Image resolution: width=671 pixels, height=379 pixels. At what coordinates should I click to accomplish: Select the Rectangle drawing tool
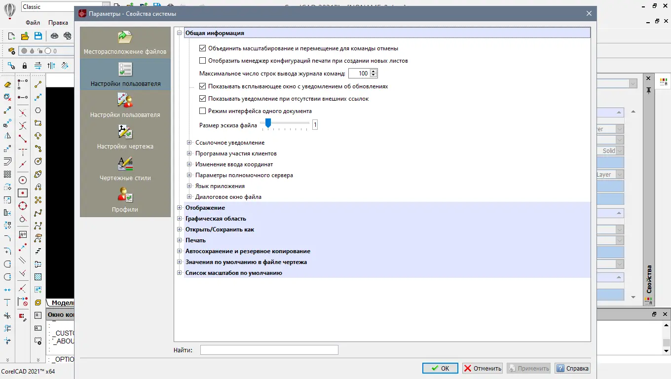pyautogui.click(x=38, y=123)
